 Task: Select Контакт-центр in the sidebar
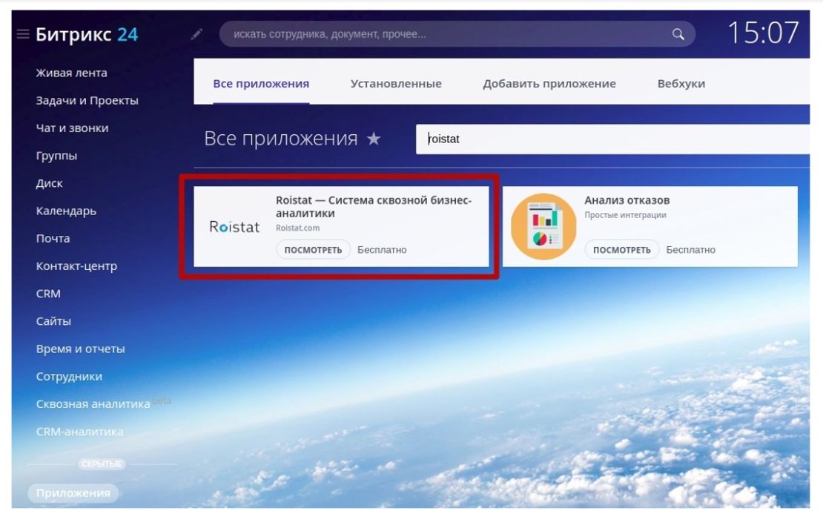(76, 266)
